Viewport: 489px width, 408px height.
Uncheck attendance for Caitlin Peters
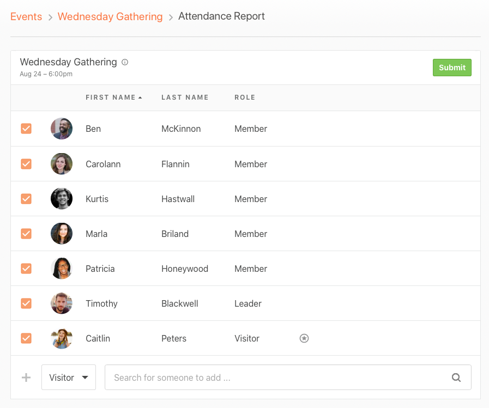tap(26, 338)
